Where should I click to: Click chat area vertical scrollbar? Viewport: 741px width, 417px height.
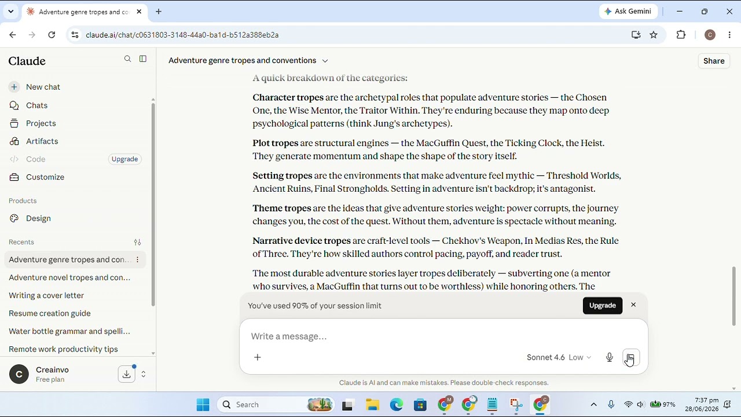point(734,297)
